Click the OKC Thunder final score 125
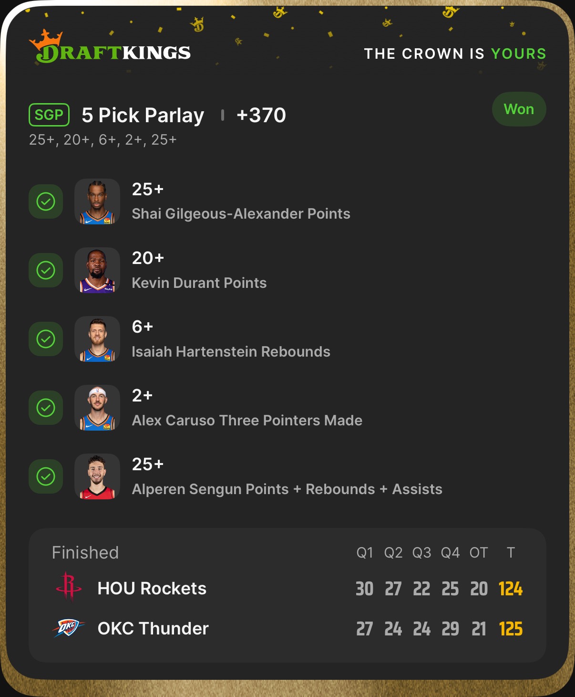Screen dimensions: 575x697 [511, 629]
